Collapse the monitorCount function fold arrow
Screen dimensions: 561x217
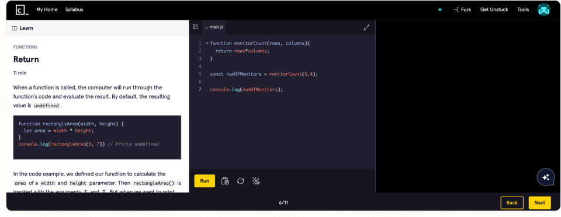click(207, 43)
